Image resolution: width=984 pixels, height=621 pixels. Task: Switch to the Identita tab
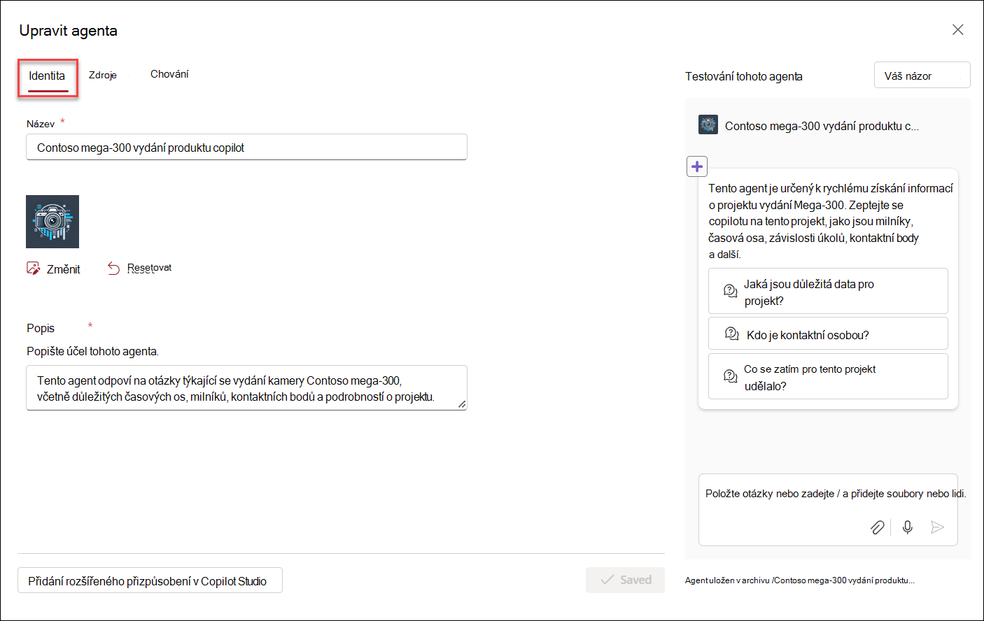coord(47,76)
